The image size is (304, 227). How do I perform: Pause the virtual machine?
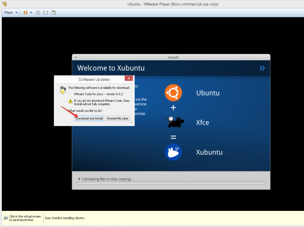pos(25,13)
